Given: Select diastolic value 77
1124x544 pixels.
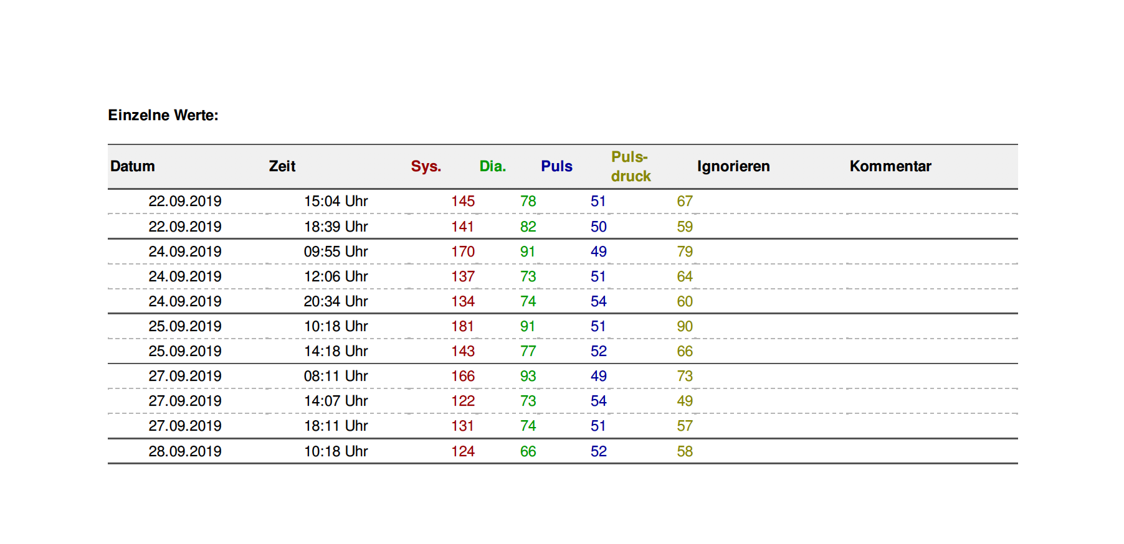Looking at the screenshot, I should pos(528,351).
